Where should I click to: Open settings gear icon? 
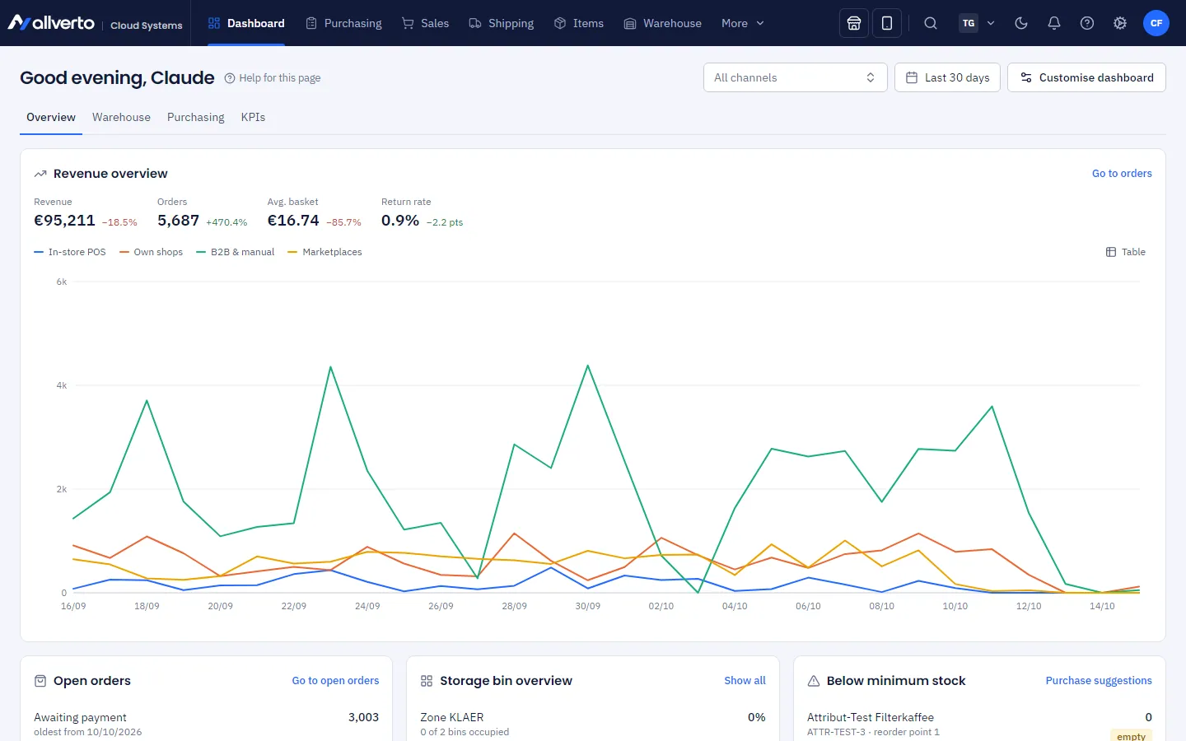tap(1120, 23)
